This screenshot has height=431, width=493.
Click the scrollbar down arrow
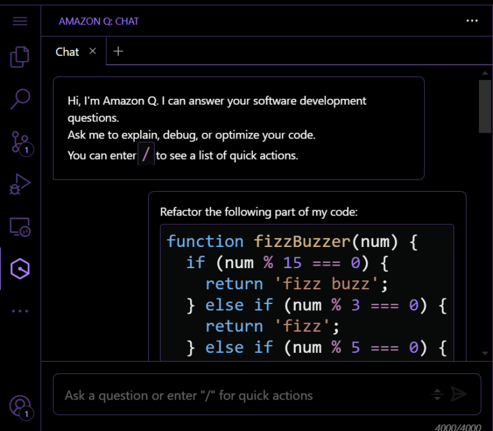click(485, 353)
